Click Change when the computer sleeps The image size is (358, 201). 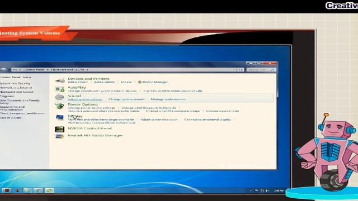coord(173,111)
